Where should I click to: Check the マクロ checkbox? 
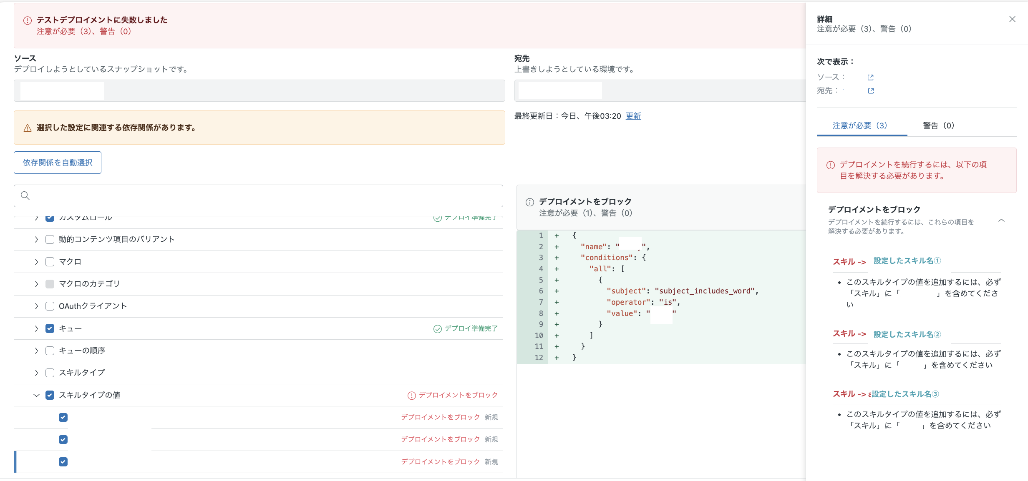point(50,262)
